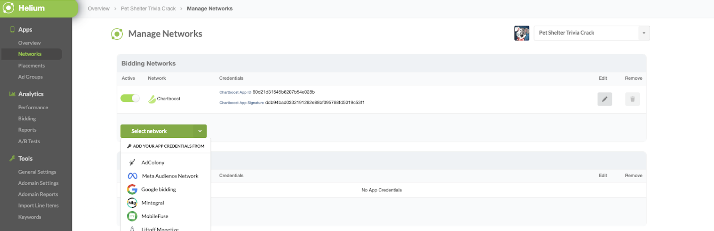Open Adomain Settings under Tools
This screenshot has width=714, height=231.
tap(38, 183)
